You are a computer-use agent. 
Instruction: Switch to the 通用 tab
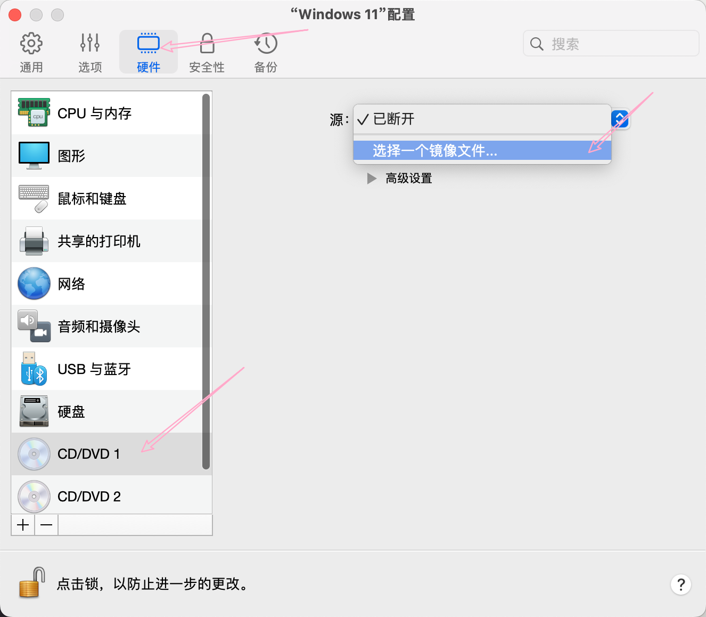pos(31,52)
